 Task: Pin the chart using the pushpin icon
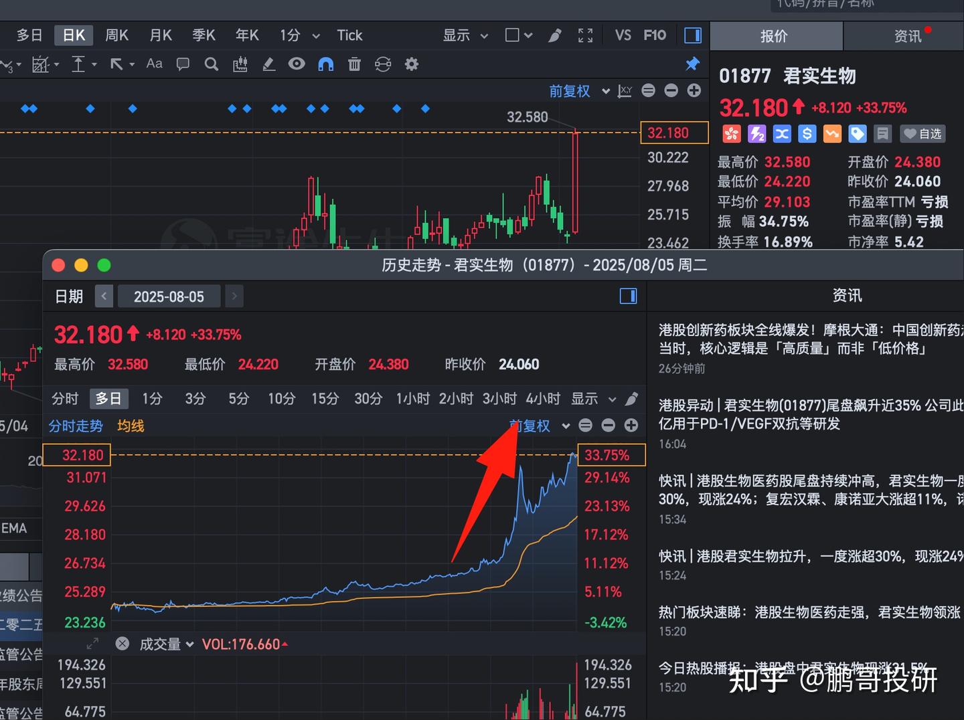pos(693,64)
